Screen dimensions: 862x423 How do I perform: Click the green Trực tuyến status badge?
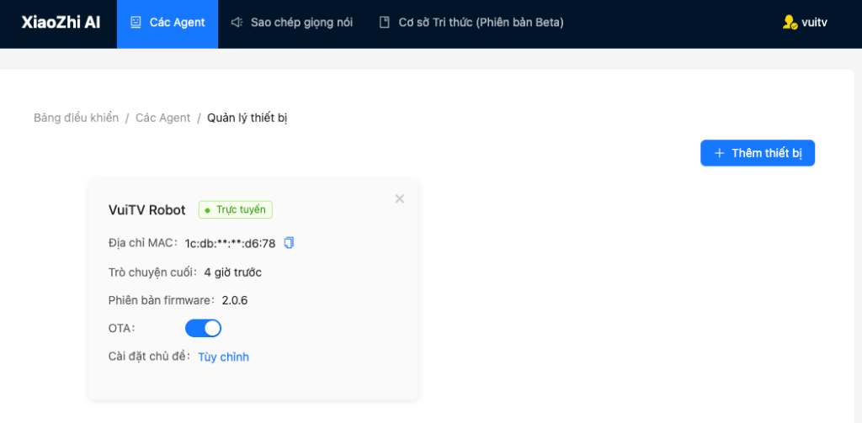point(236,209)
